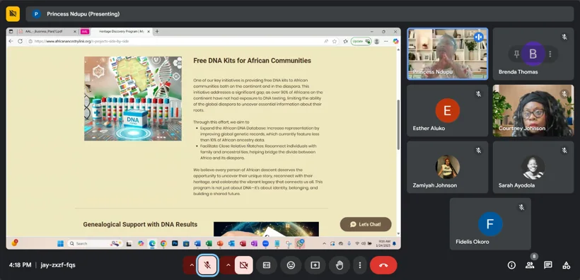580x280 pixels.
Task: Toggle closed captions on
Action: [267, 265]
